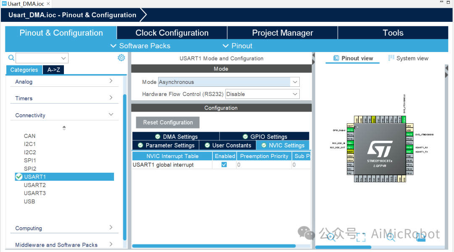Open the User Constants tab
Image resolution: width=454 pixels, height=252 pixels.
(228, 145)
